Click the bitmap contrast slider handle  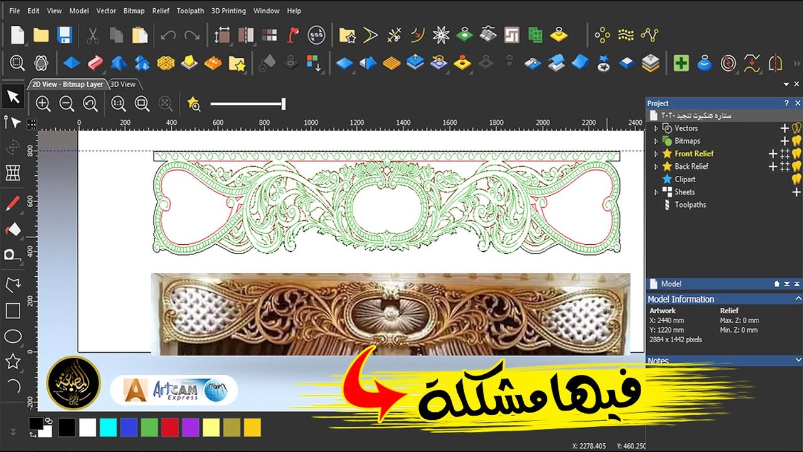click(284, 104)
